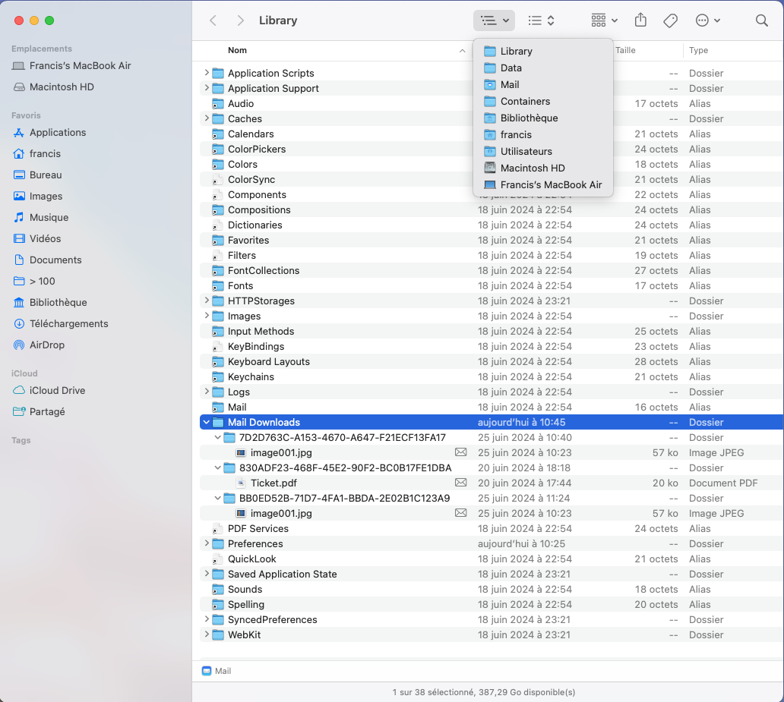Click the Share toolbar icon
This screenshot has width=784, height=702.
click(x=640, y=20)
